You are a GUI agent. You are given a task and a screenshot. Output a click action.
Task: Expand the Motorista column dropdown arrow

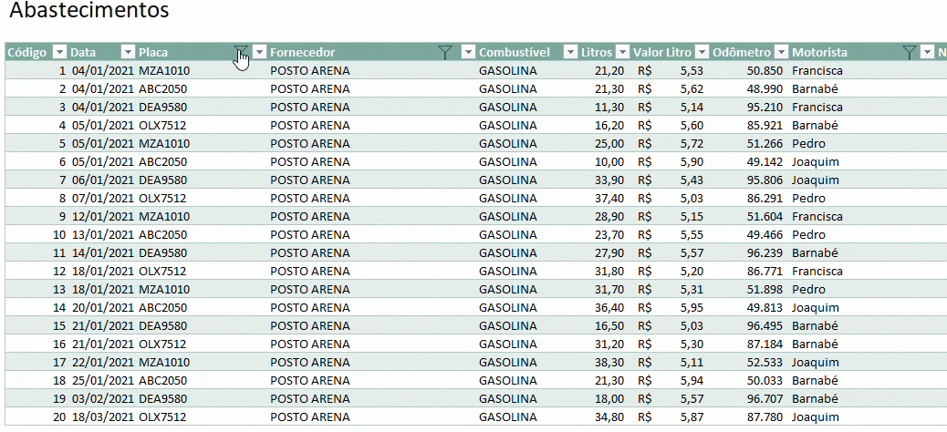[928, 52]
